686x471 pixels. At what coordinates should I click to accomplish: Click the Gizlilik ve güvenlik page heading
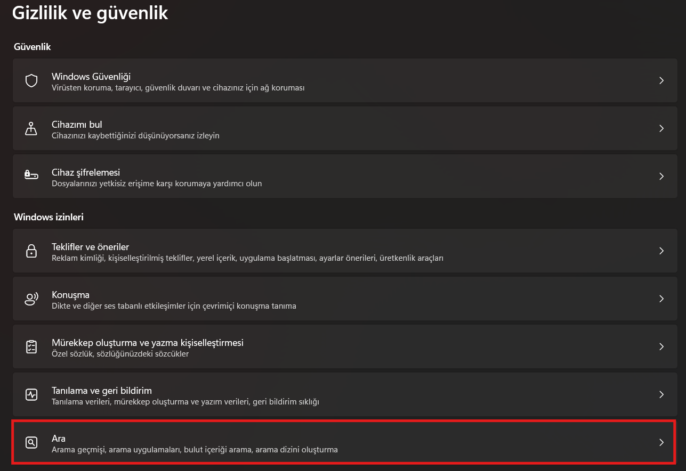coord(90,13)
